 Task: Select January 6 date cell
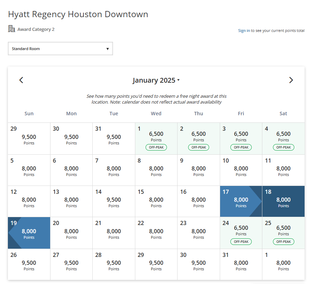pos(71,170)
